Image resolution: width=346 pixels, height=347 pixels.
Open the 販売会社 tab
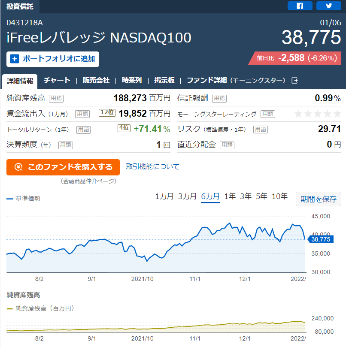[x=96, y=80]
